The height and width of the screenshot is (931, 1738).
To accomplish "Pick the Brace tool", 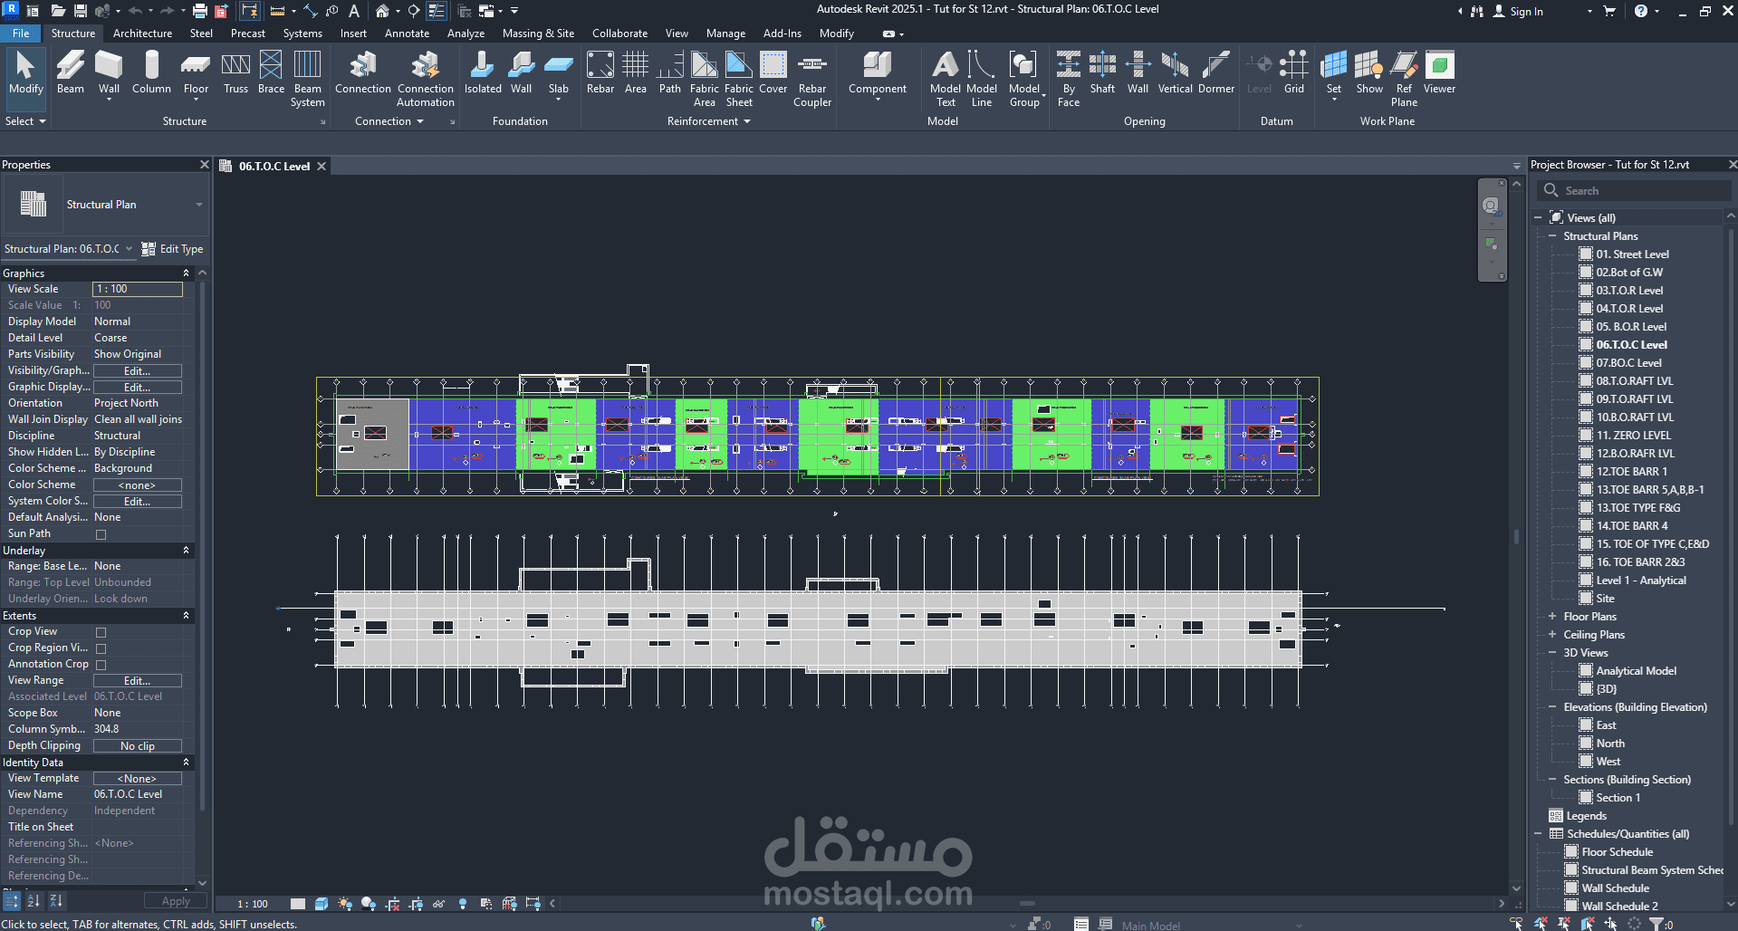I will 271,72.
